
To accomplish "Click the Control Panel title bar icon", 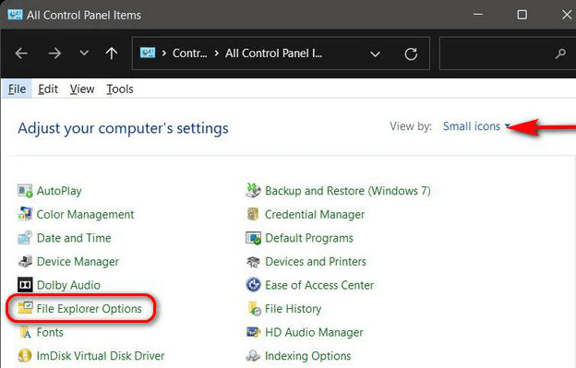I will pyautogui.click(x=15, y=15).
